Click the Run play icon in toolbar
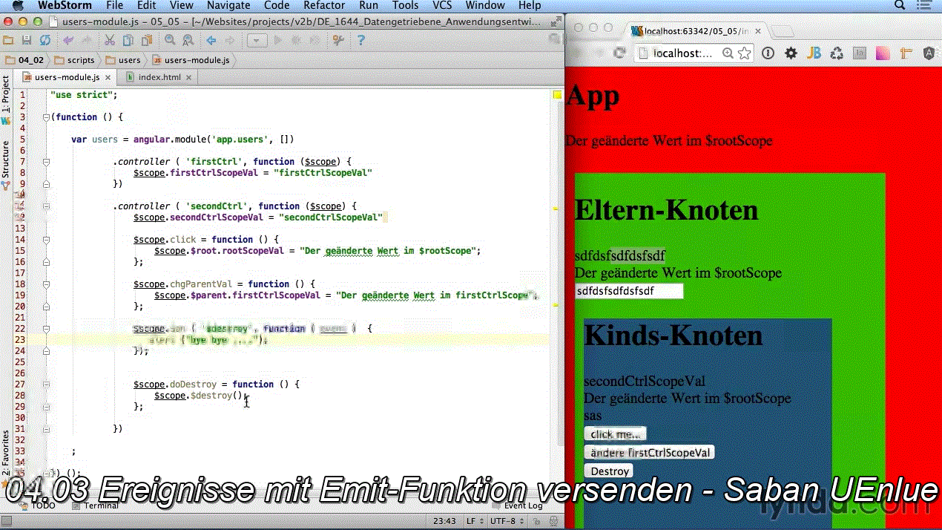 point(279,40)
